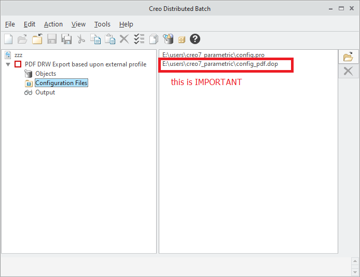Click the add file folder button on right
Image resolution: width=360 pixels, height=277 pixels.
(348, 57)
